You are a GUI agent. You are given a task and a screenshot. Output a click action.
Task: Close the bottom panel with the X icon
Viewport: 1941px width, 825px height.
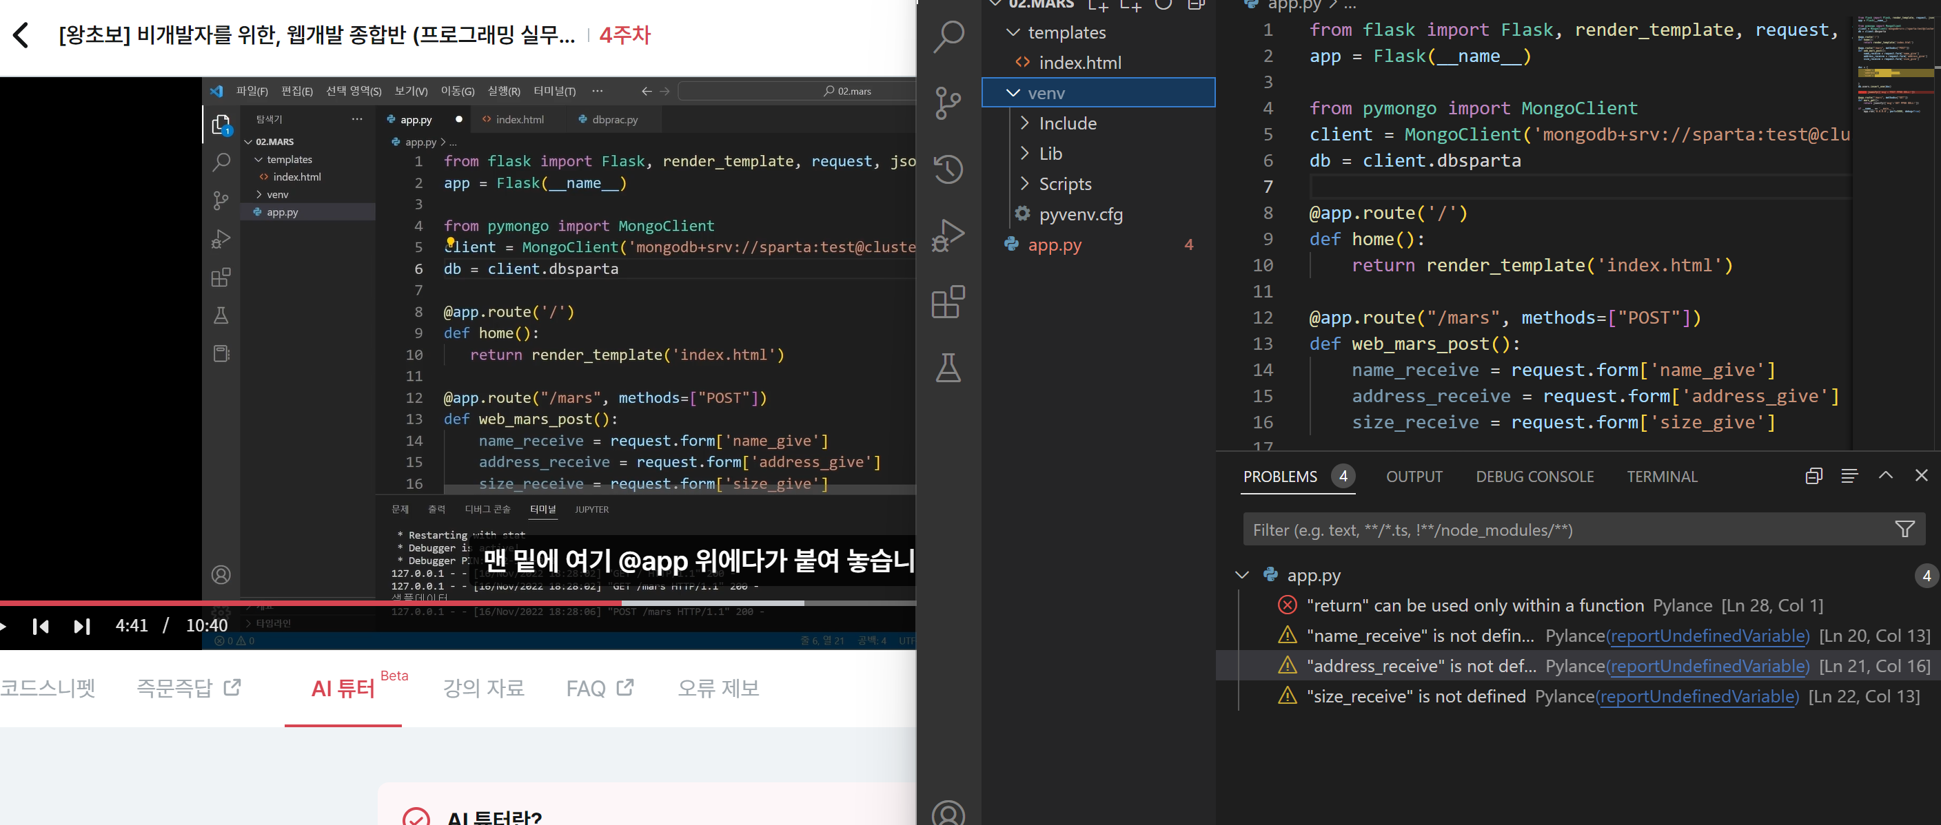pos(1922,475)
